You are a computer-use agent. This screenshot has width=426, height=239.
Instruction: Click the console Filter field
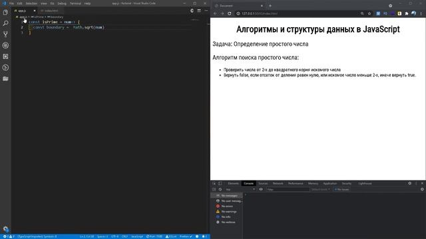(x=288, y=189)
